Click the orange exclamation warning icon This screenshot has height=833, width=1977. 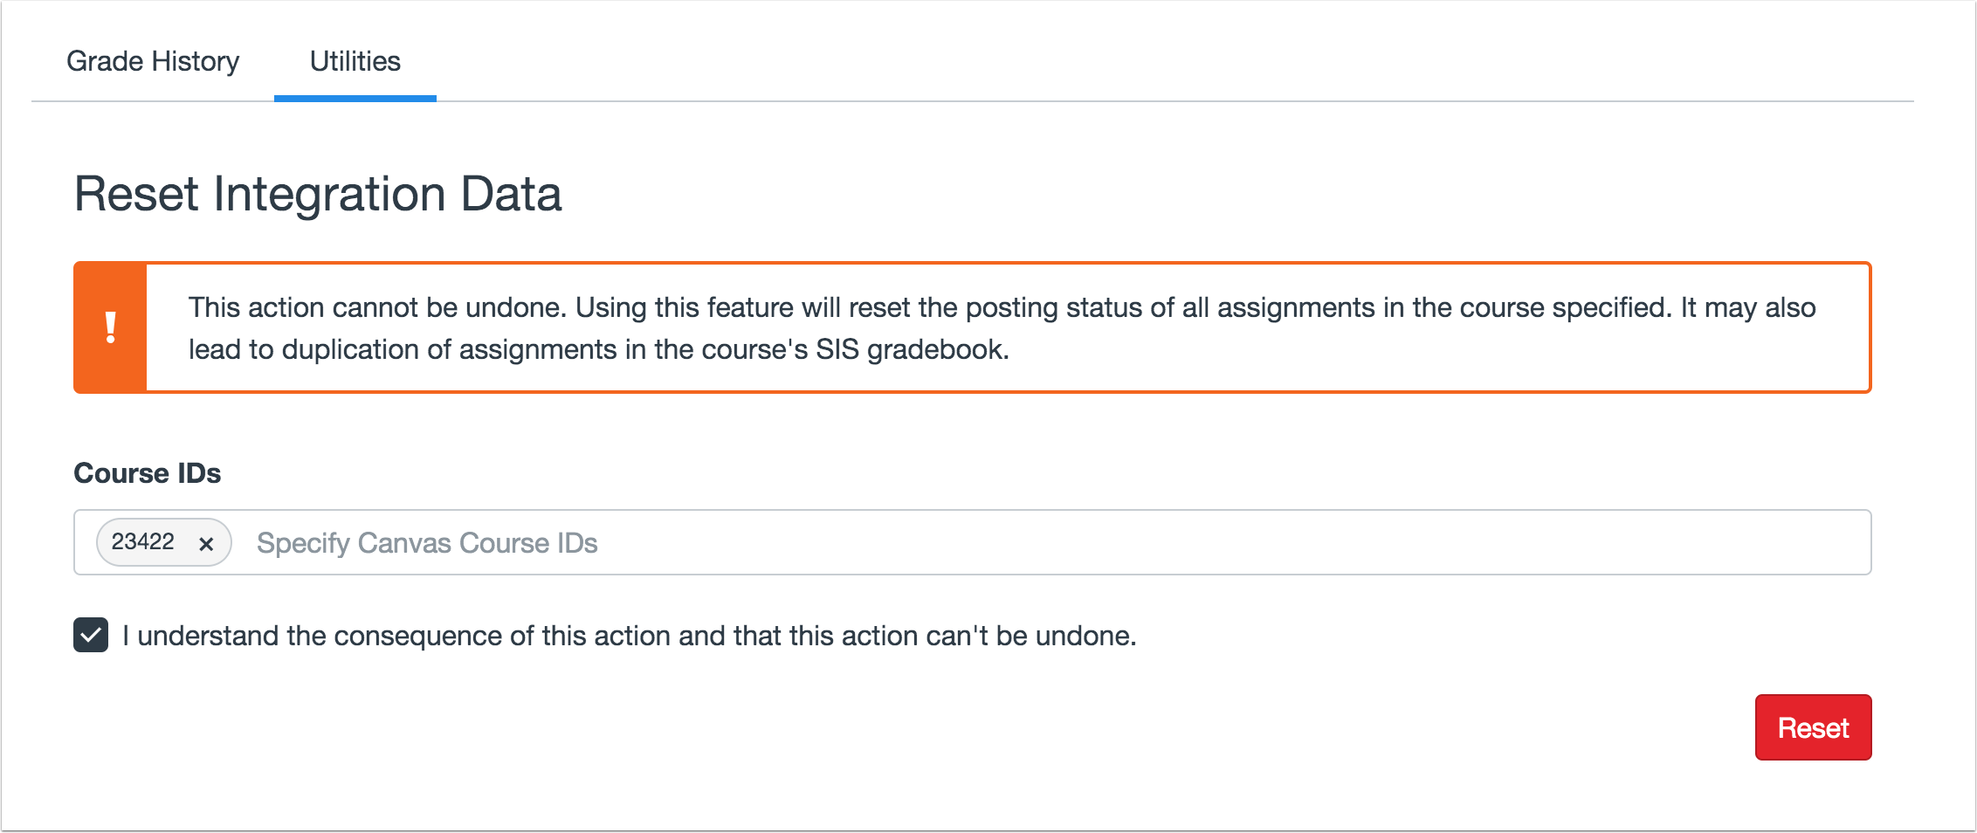click(x=111, y=327)
